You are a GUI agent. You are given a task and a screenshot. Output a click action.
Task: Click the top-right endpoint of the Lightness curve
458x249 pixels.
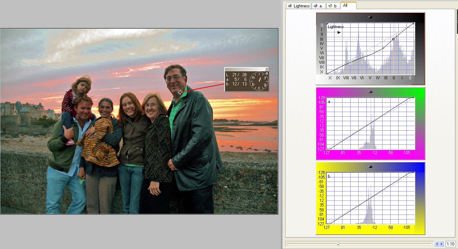coord(413,24)
